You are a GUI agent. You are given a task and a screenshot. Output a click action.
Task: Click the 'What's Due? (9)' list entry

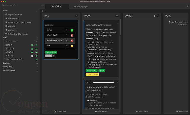tap(11, 41)
